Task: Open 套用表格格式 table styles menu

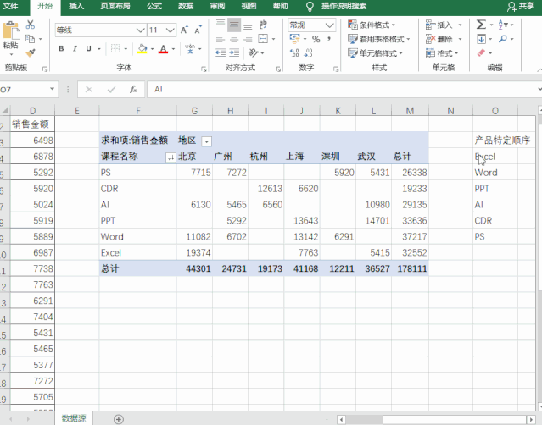Action: (378, 39)
